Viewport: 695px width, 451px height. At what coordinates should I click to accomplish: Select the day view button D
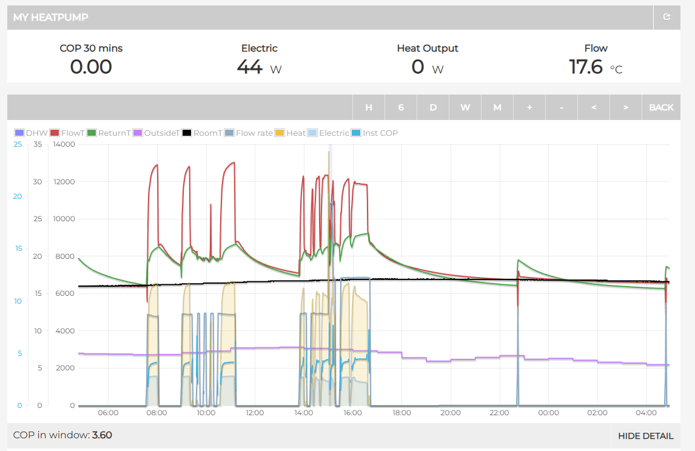point(433,107)
